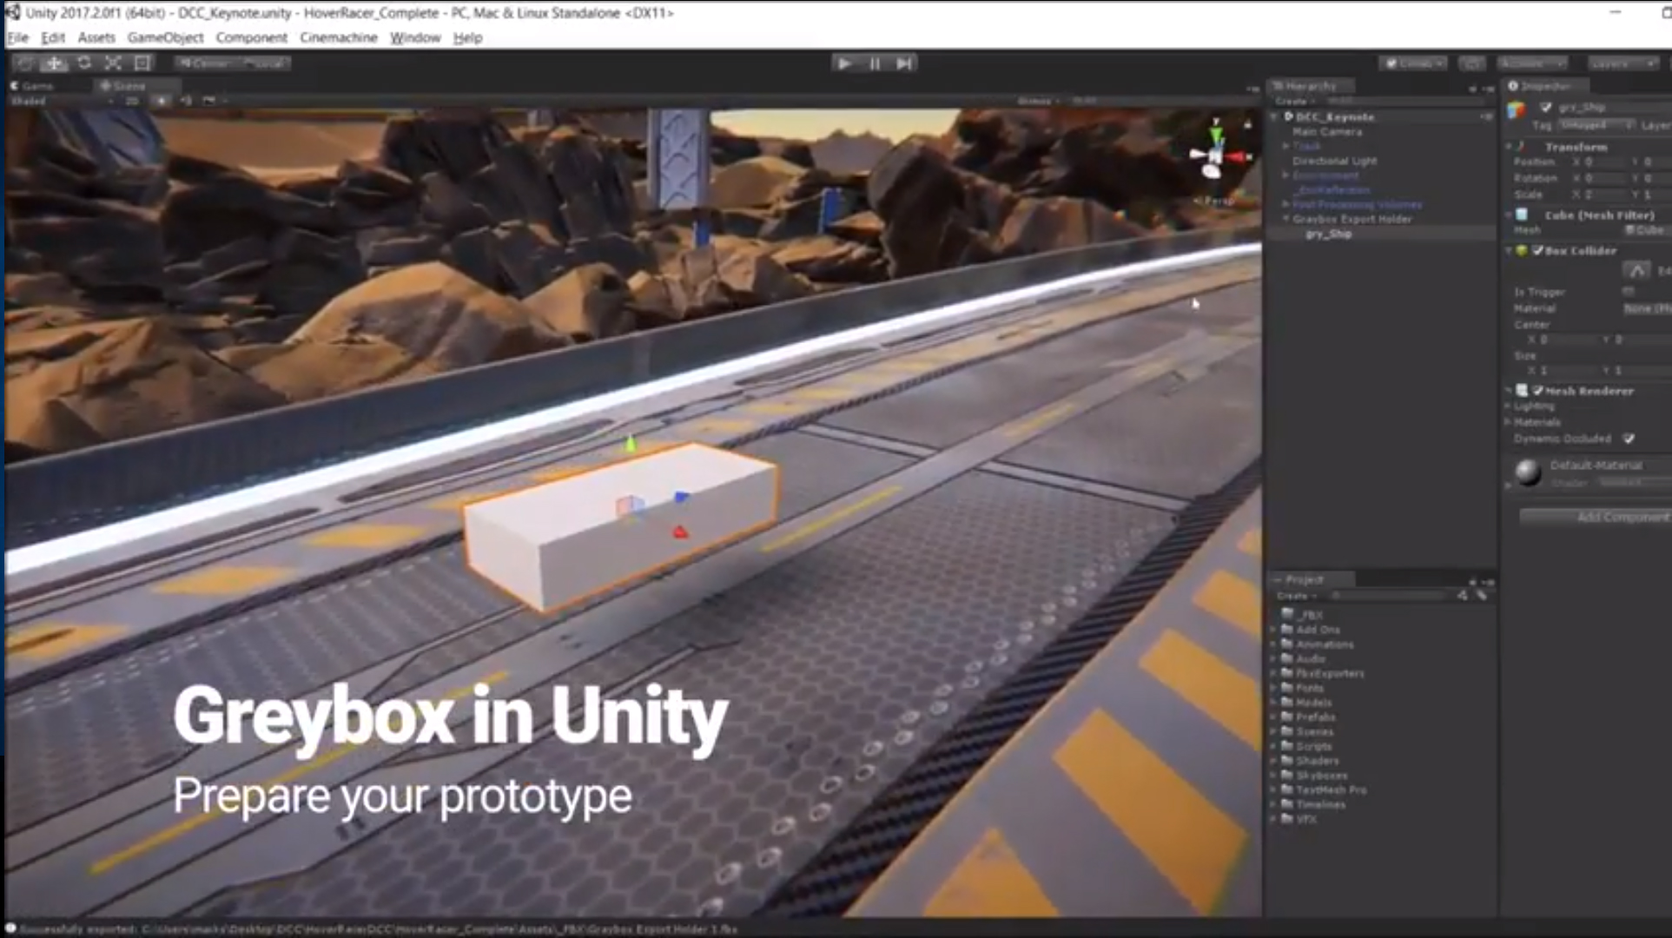This screenshot has height=938, width=1672.
Task: Toggle the Mesh Renderer enabled checkbox
Action: click(1537, 392)
